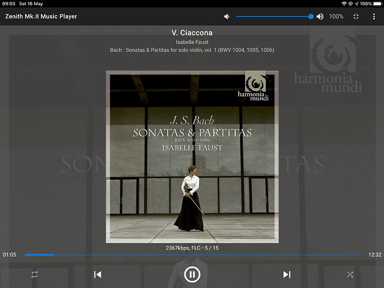Skip to the next track
This screenshot has width=384, height=288.
[287, 275]
